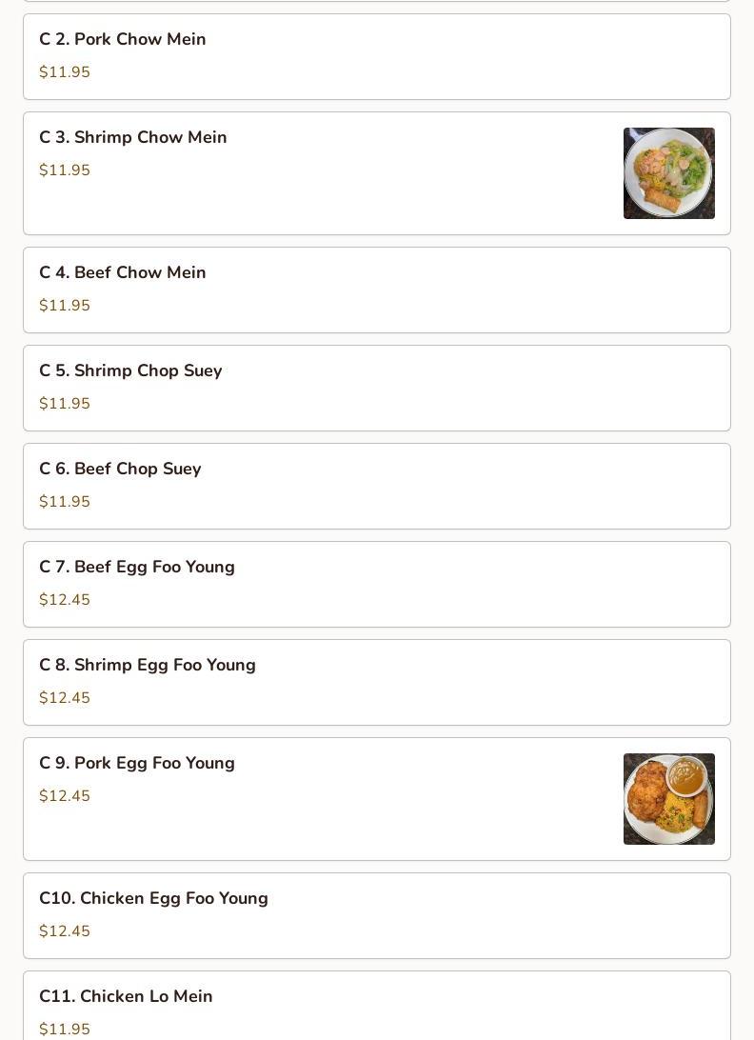Click the $11.95 price under Beef Chow Mein
The image size is (754, 1040).
pyautogui.click(x=65, y=305)
